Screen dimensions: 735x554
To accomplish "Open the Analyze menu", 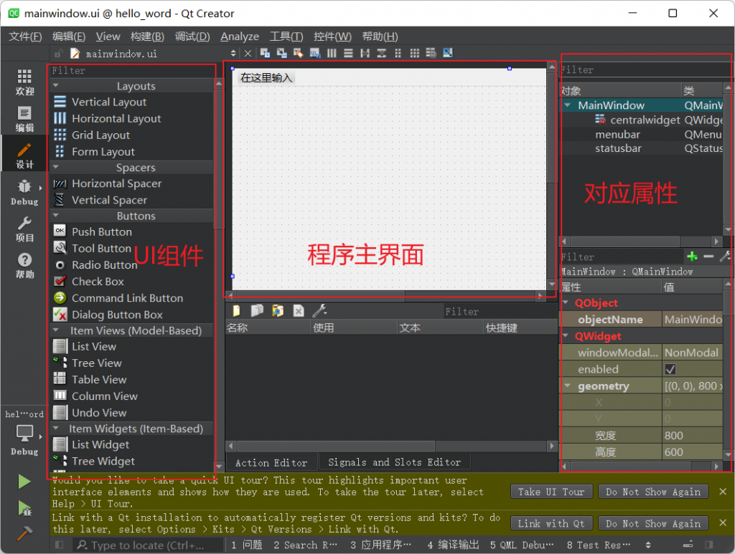I will pos(240,37).
